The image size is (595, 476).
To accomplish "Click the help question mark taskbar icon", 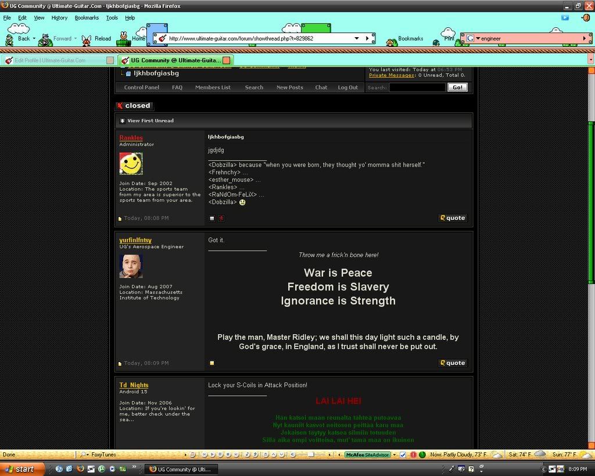I will (x=471, y=469).
